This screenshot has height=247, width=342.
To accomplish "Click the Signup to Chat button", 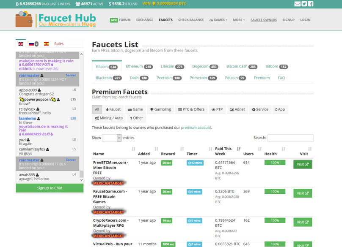I will point(50,188).
